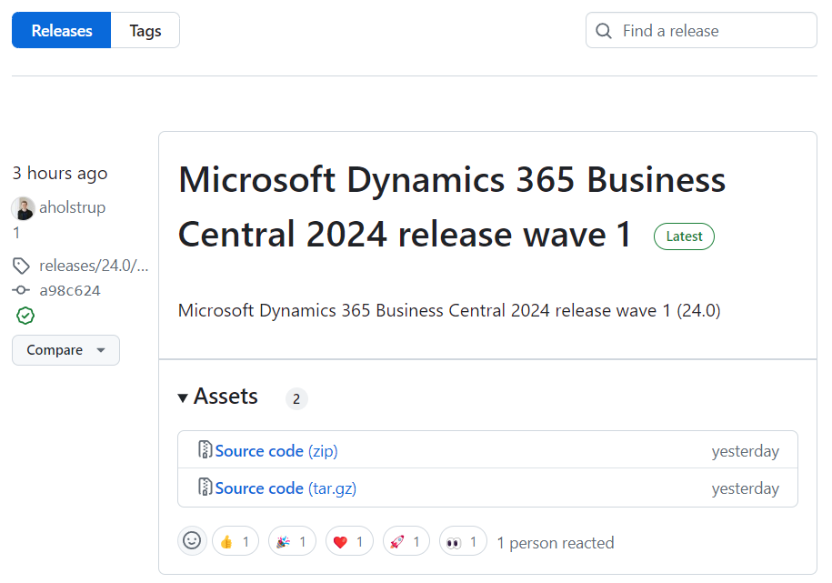Click the zip file archive icon

click(x=205, y=449)
